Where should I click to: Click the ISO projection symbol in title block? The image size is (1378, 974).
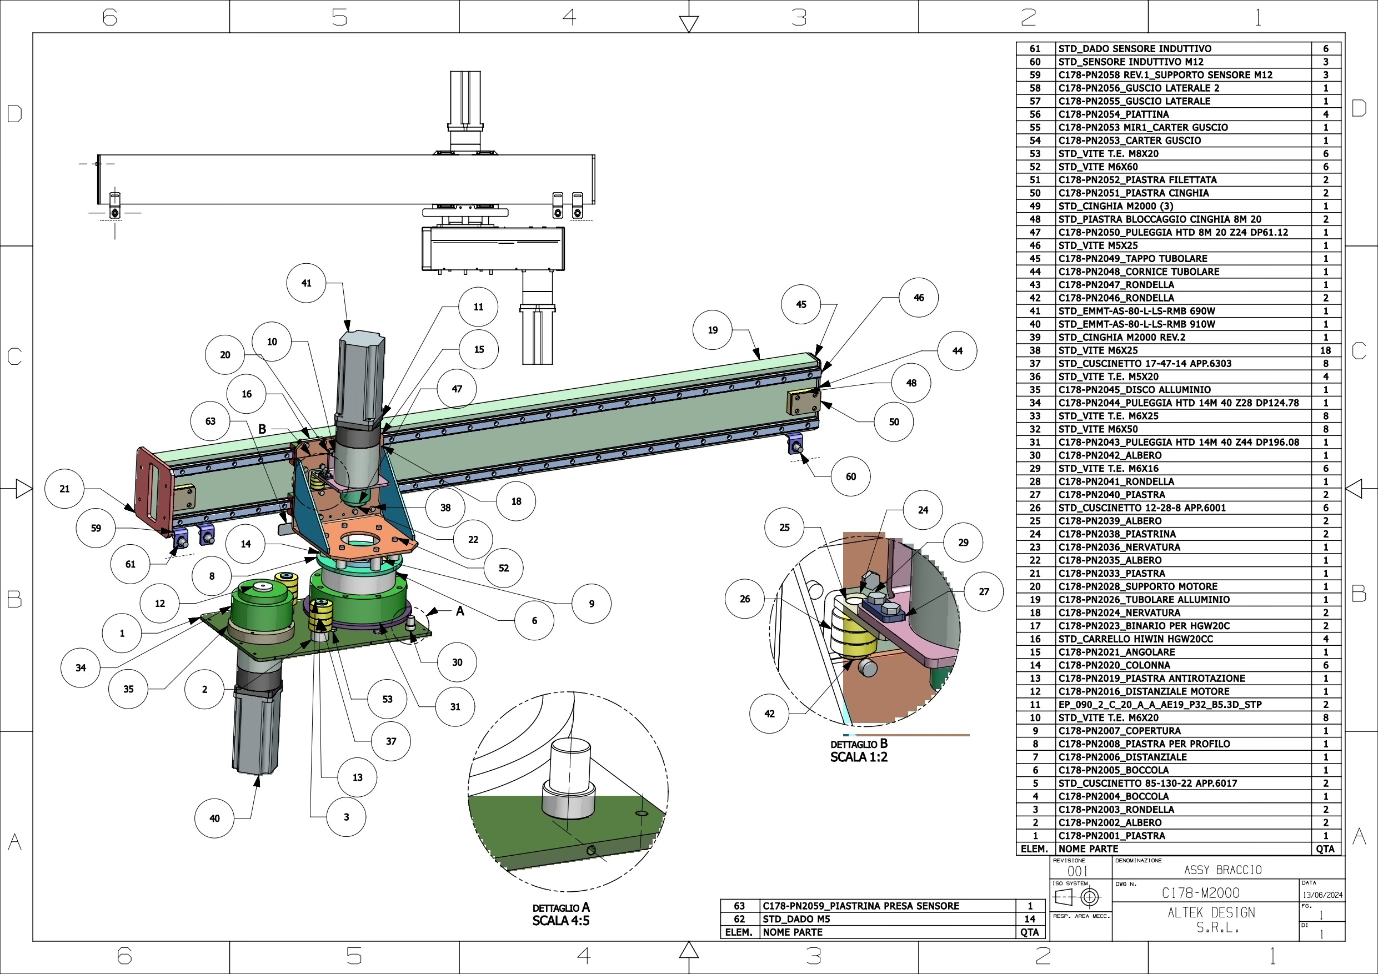[x=1078, y=897]
